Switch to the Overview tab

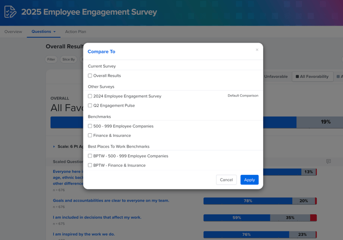[x=13, y=32]
